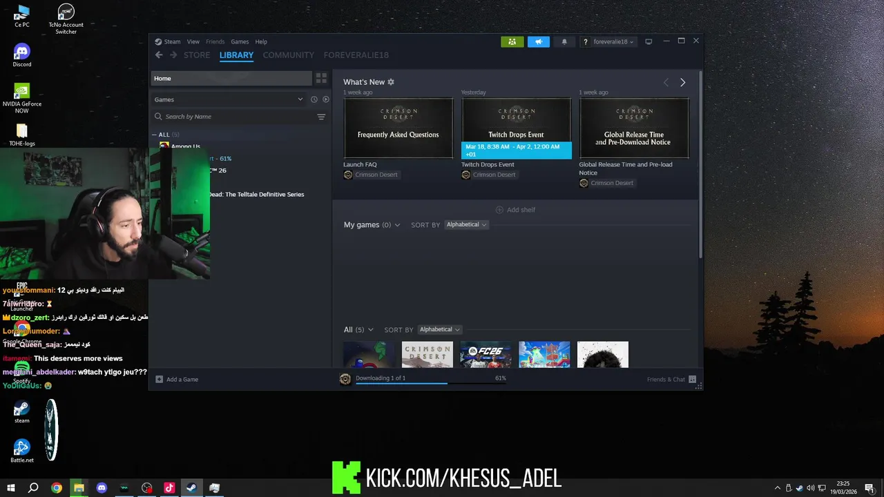
Task: Click the blue announcements megaphone button
Action: click(539, 41)
